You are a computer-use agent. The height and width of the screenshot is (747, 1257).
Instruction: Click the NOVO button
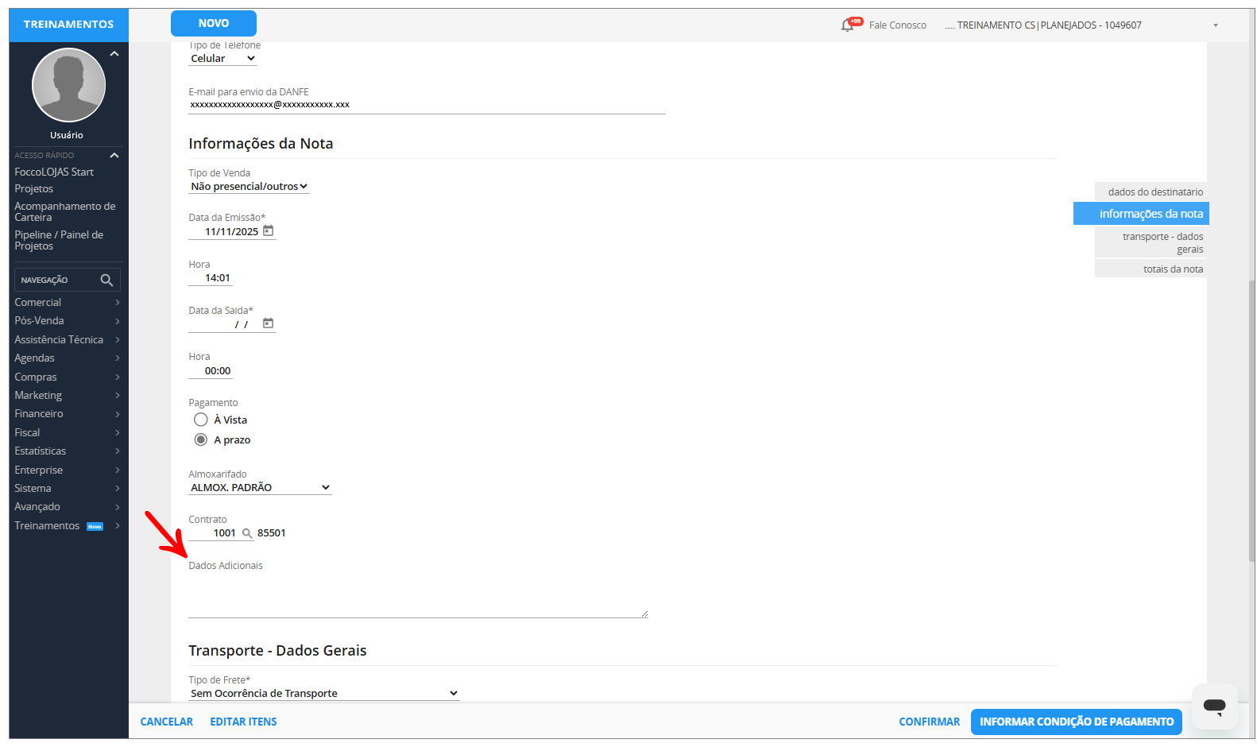(214, 24)
